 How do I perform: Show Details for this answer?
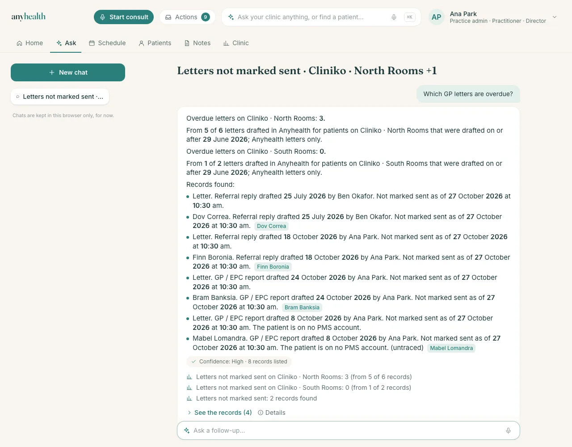272,413
